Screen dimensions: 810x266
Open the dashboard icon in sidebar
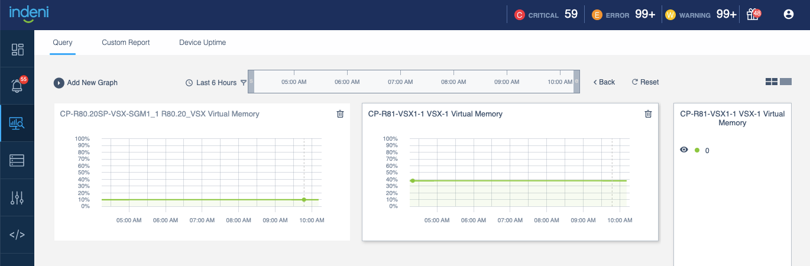[17, 50]
